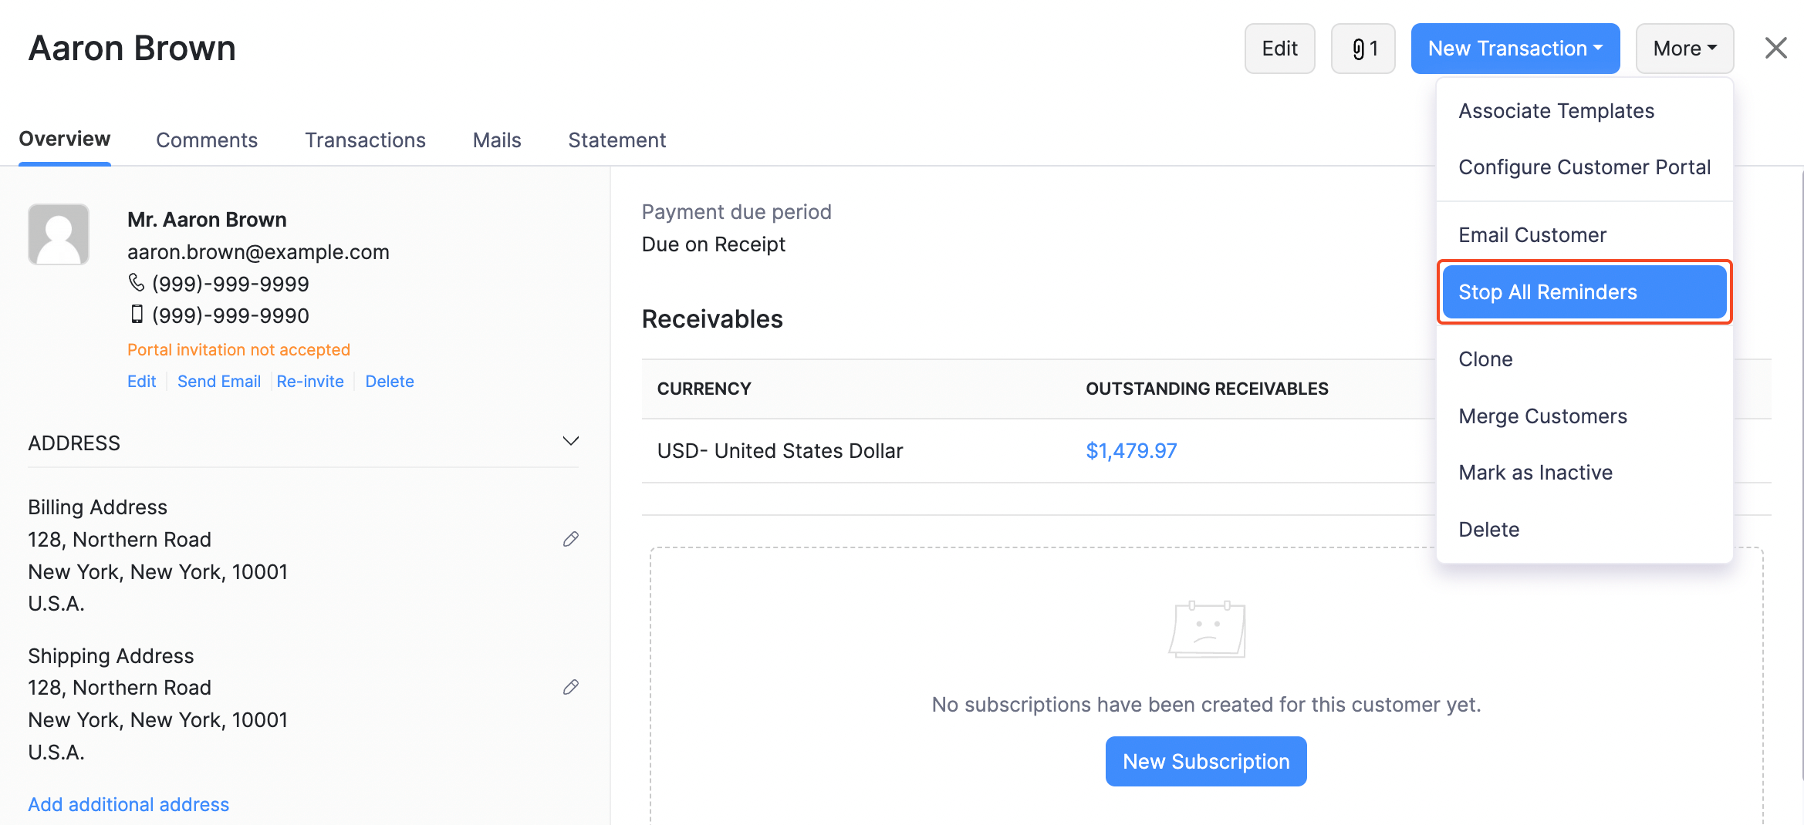Click the mobile icon beside (999)-999-9990

(x=137, y=315)
